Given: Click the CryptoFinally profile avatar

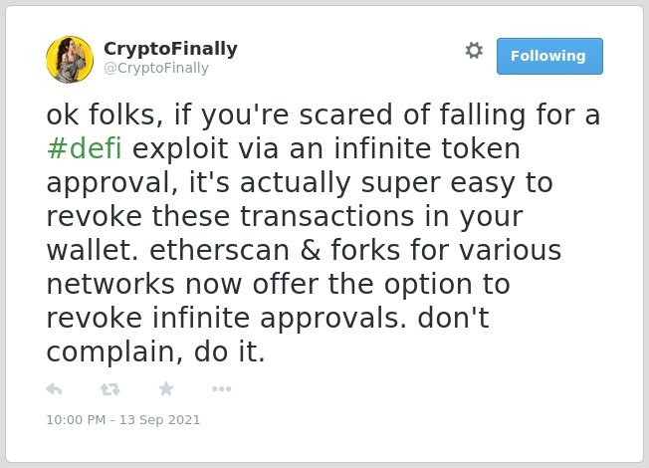Looking at the screenshot, I should click(x=70, y=60).
